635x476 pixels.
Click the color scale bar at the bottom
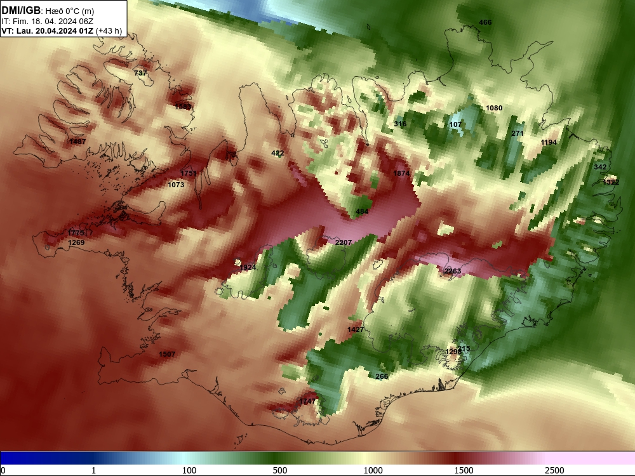pos(317,458)
